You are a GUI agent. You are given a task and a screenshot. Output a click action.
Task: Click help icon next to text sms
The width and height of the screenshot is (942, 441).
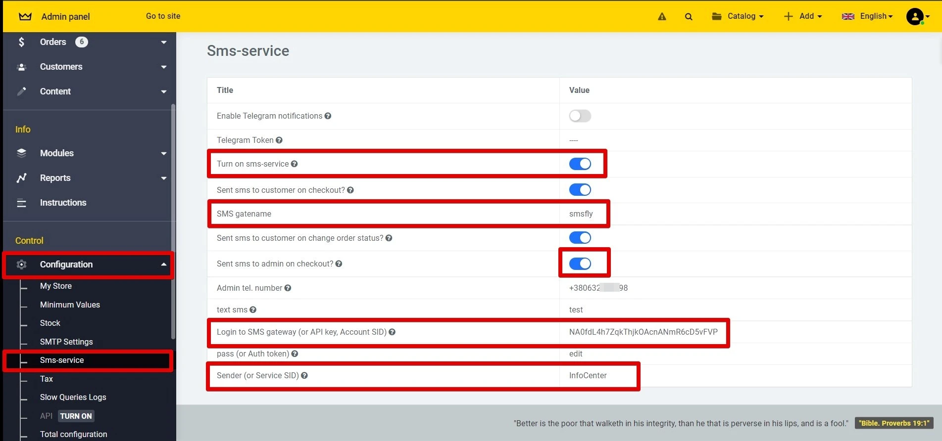[253, 310]
